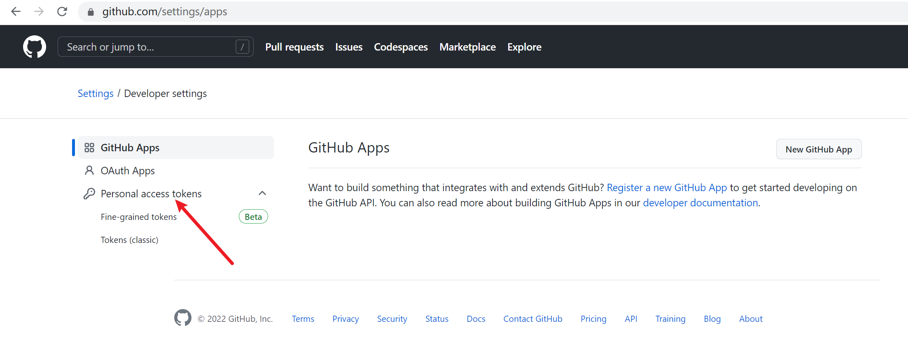The image size is (908, 358).
Task: Click the browser forward arrow
Action: coord(39,12)
